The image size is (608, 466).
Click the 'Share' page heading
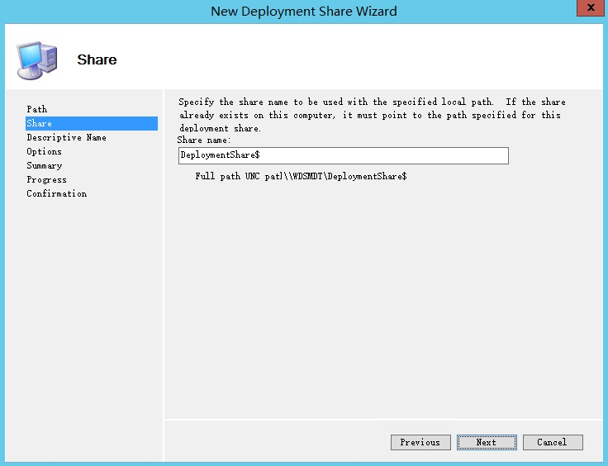[x=97, y=59]
